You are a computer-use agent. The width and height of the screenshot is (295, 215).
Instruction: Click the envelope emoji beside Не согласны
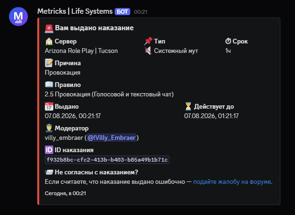pyautogui.click(x=49, y=172)
